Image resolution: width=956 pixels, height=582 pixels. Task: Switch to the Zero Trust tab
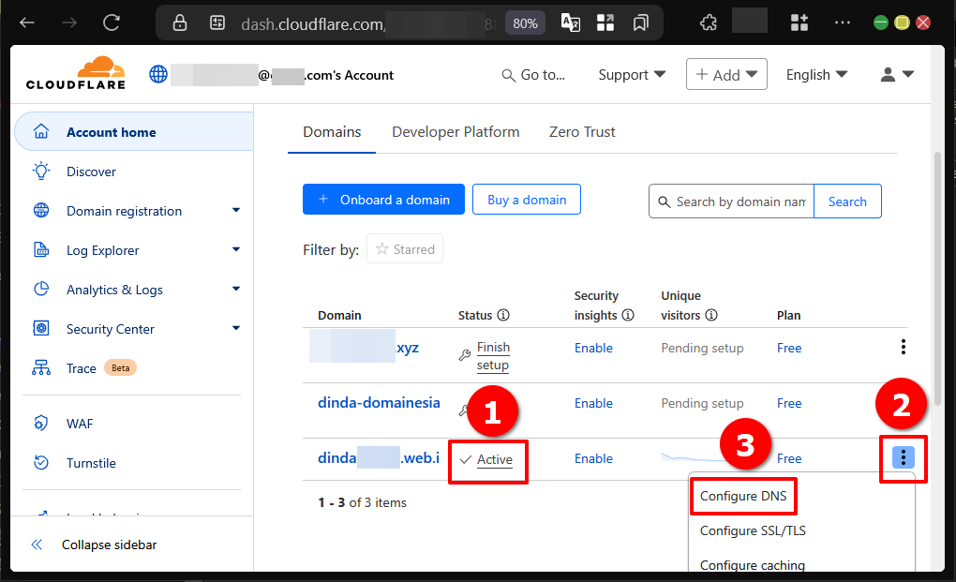click(x=582, y=131)
